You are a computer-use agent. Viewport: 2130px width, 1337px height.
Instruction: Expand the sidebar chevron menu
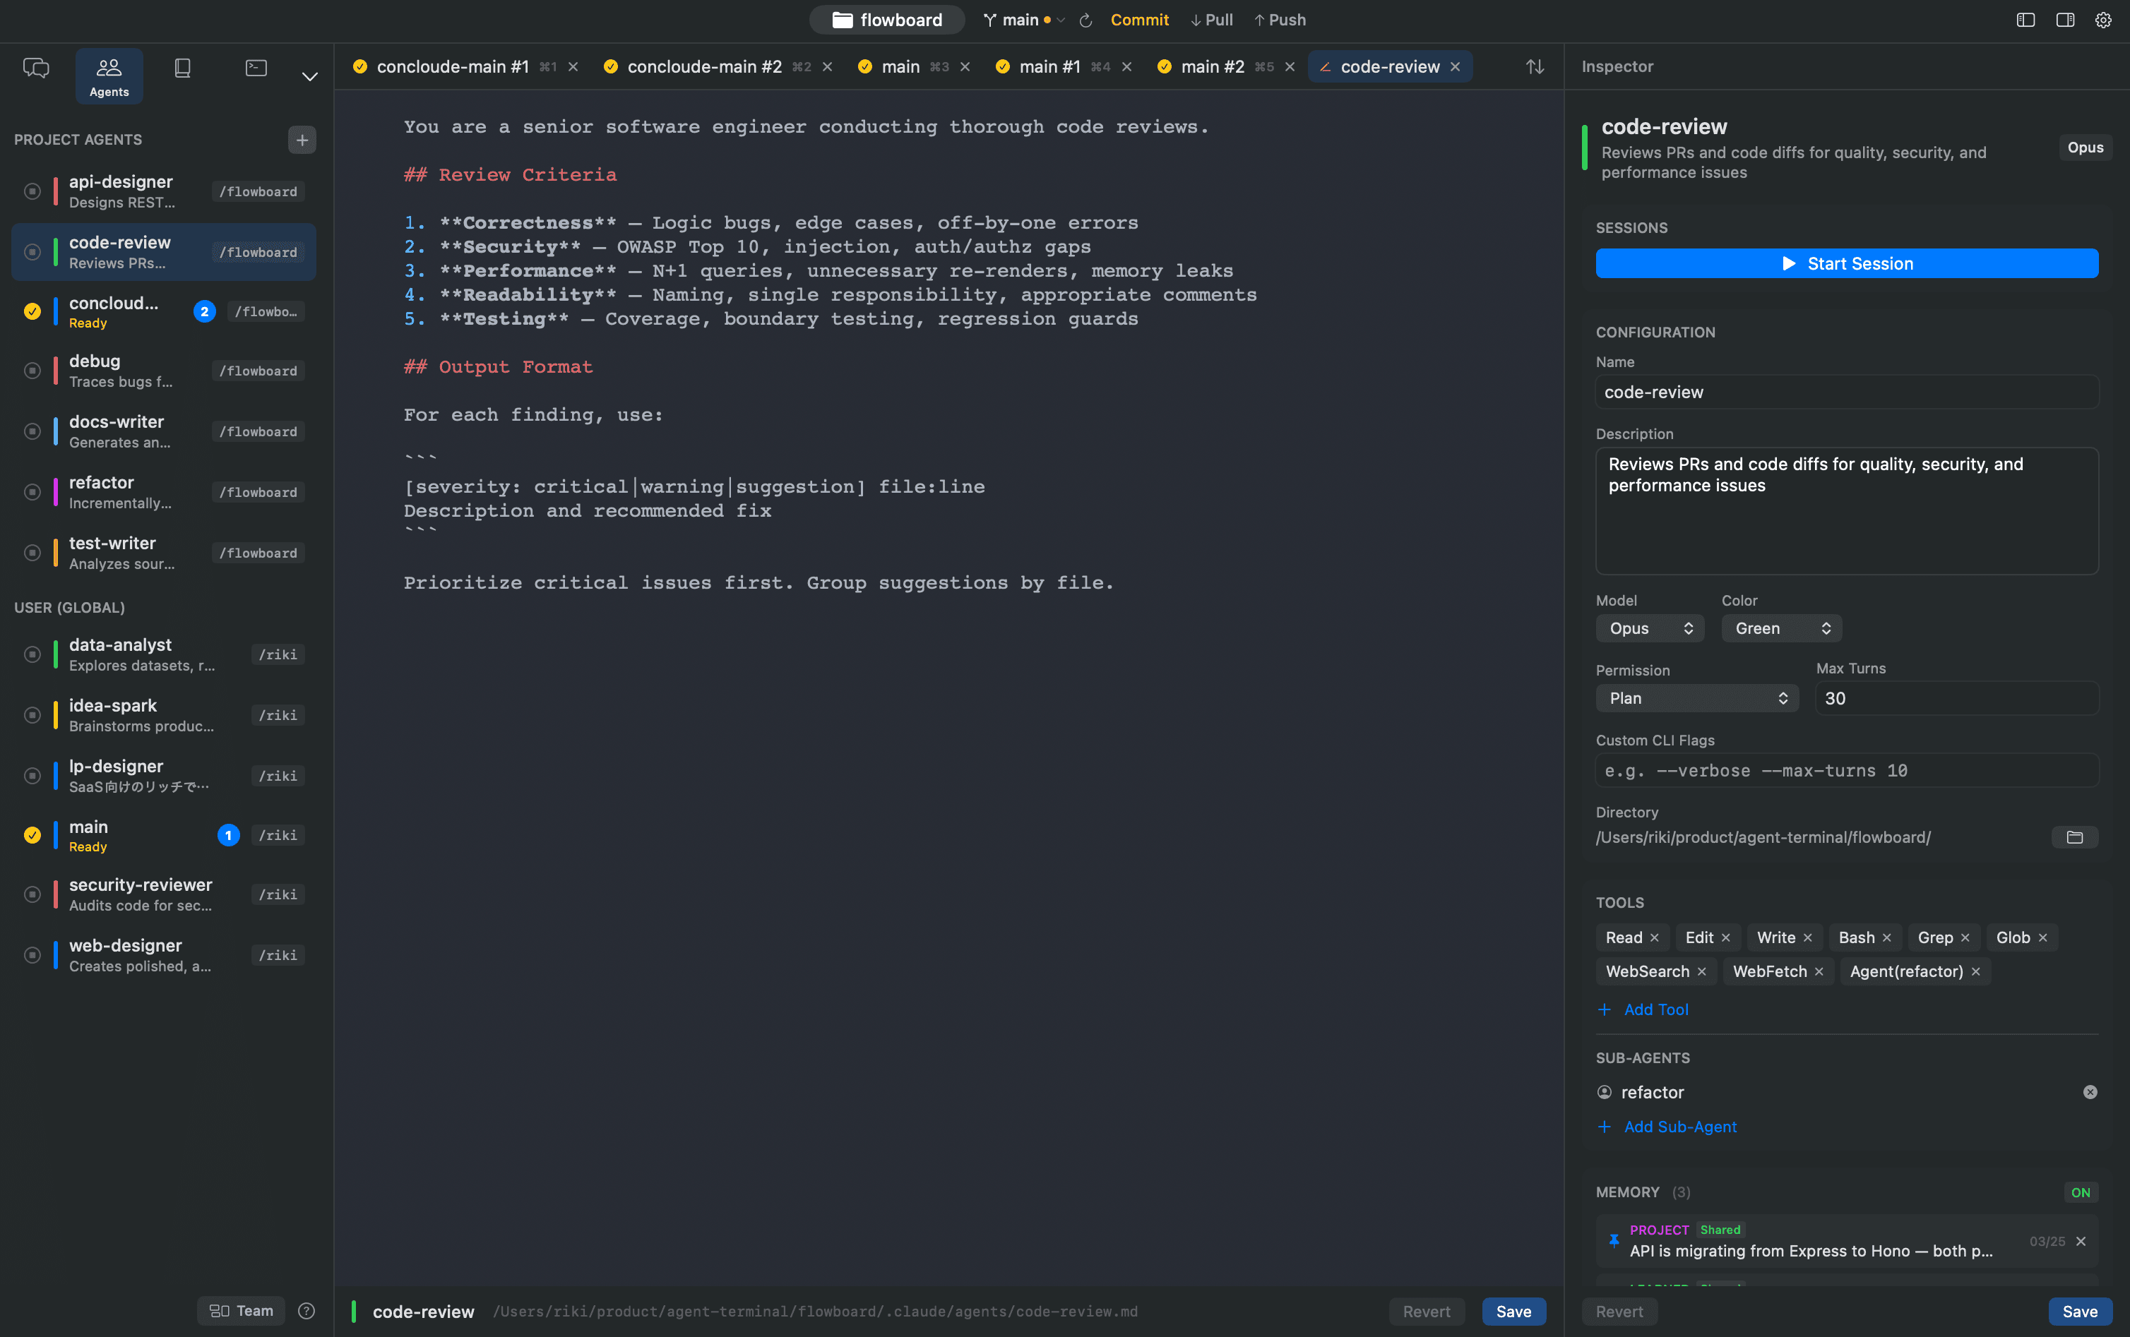pos(309,77)
